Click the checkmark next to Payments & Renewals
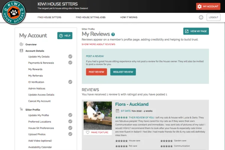Screen dimensions: 225x150 point(70,62)
